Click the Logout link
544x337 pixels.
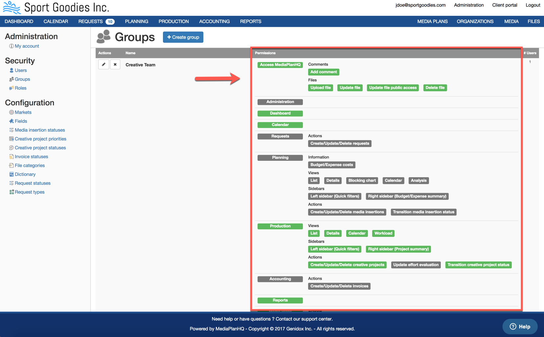point(533,5)
